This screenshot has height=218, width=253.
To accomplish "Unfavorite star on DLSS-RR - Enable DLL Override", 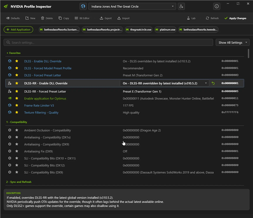I will tap(16, 83).
